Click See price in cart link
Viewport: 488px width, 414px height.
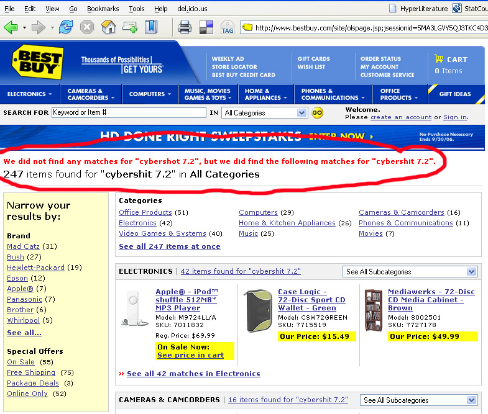pyautogui.click(x=190, y=355)
